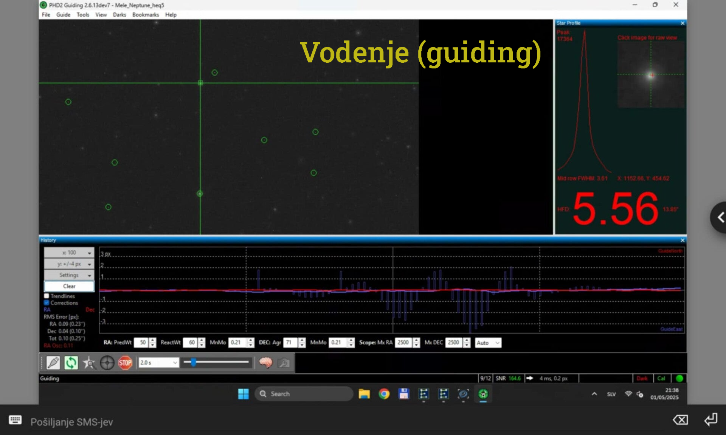
Task: Click the Settings button in History panel
Action: pos(69,275)
